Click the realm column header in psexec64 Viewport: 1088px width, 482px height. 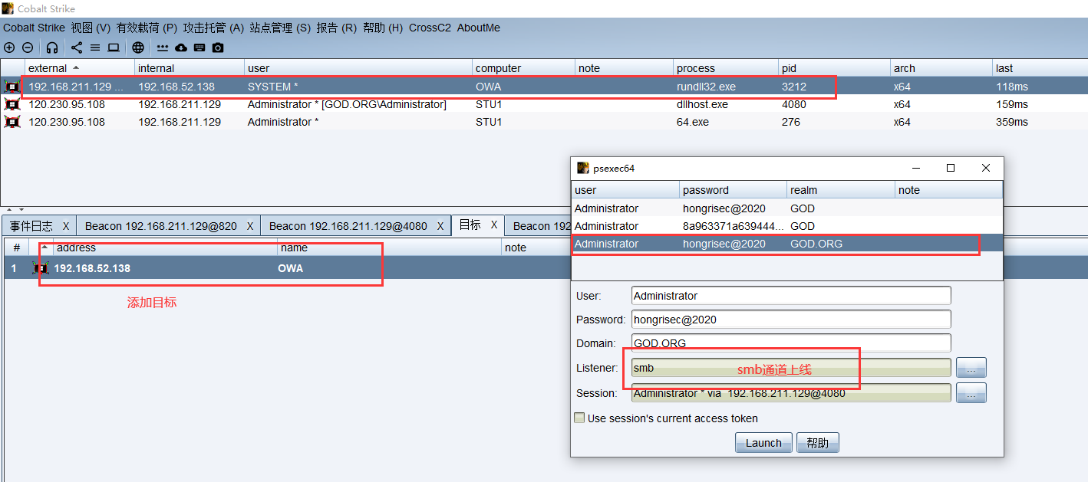(x=841, y=190)
